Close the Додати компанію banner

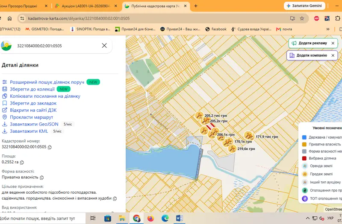[x=333, y=55]
